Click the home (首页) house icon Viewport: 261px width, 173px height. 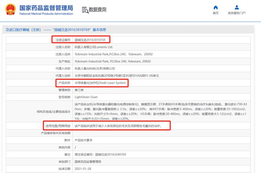(215, 7)
